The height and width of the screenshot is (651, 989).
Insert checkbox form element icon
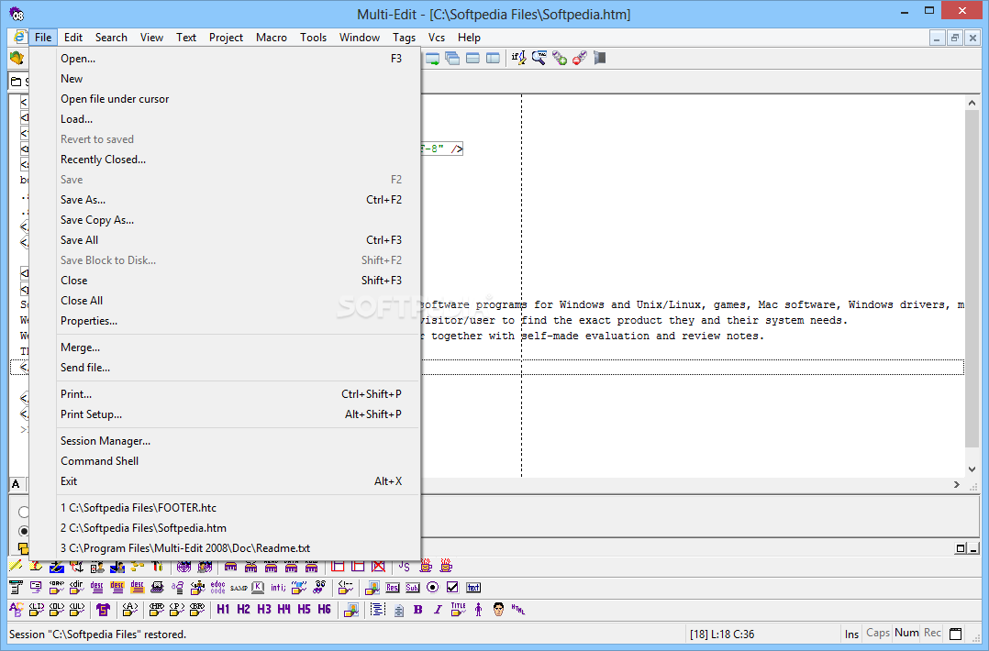pyautogui.click(x=452, y=588)
